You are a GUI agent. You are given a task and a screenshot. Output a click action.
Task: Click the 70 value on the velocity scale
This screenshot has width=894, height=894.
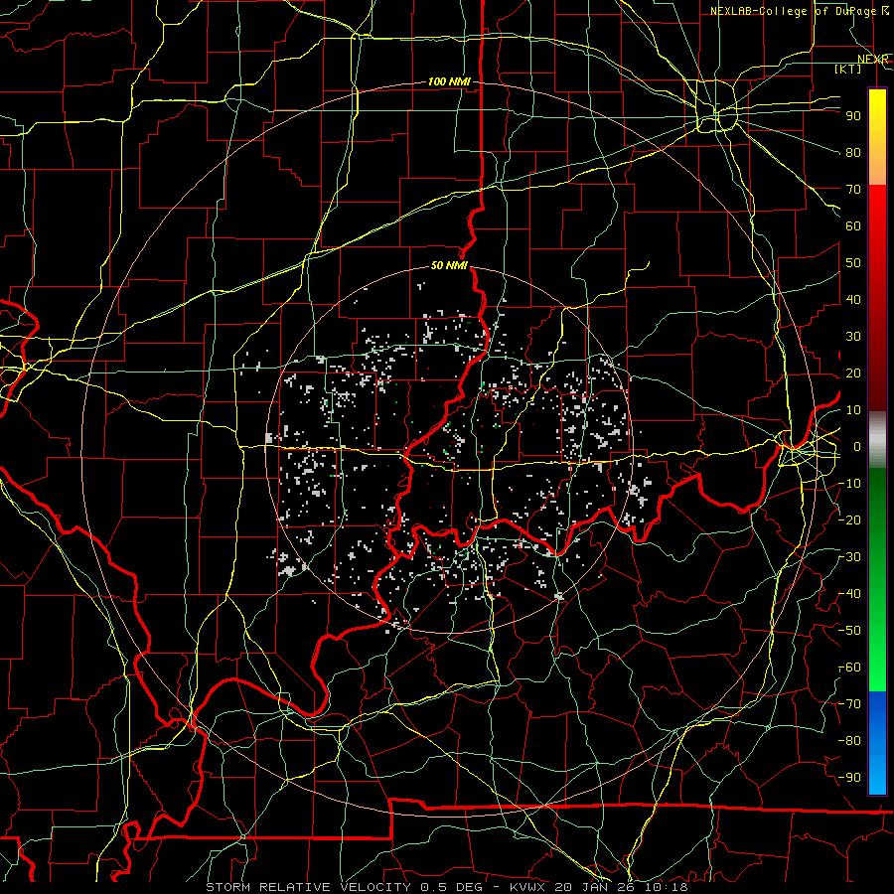coord(853,190)
